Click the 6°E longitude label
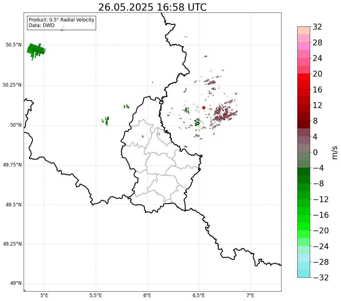The width and height of the screenshot is (341, 301). tap(147, 295)
